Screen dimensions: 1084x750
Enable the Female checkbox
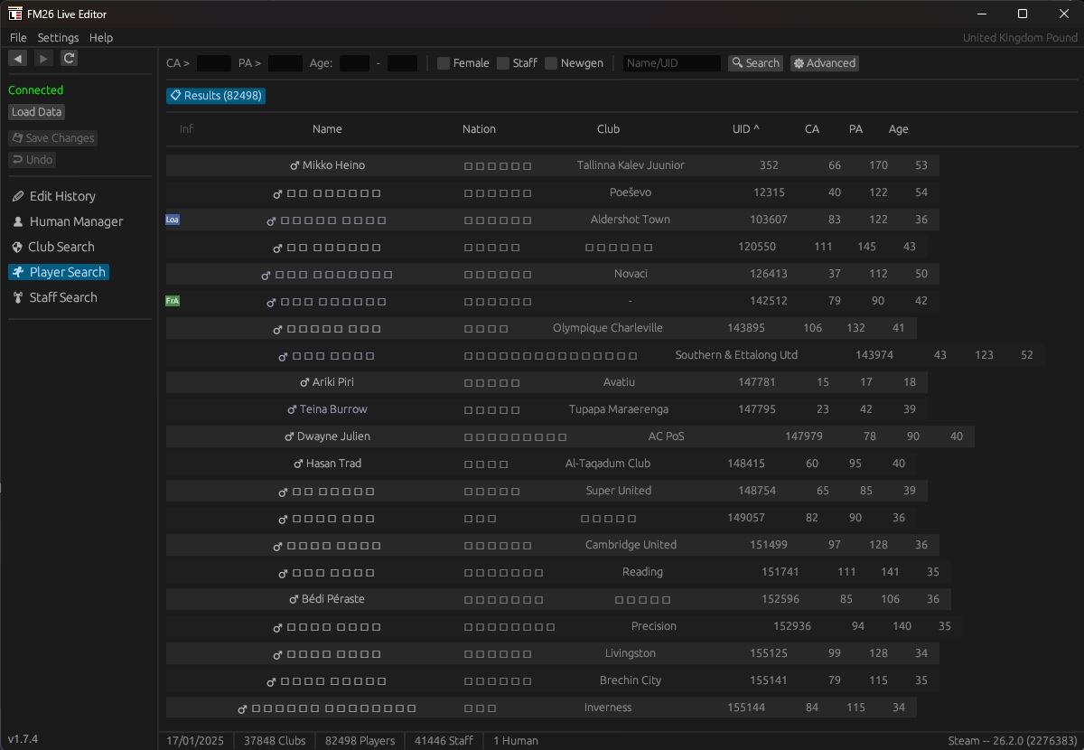[444, 63]
